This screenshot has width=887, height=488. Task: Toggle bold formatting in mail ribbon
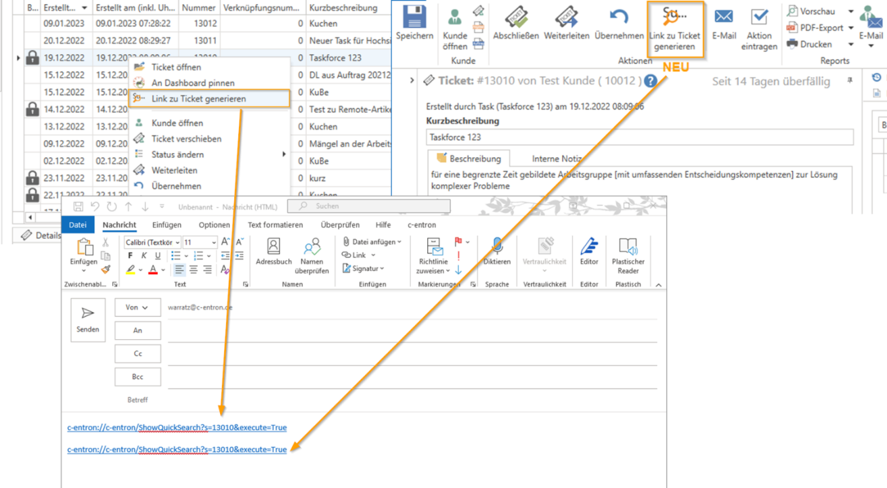coord(131,256)
